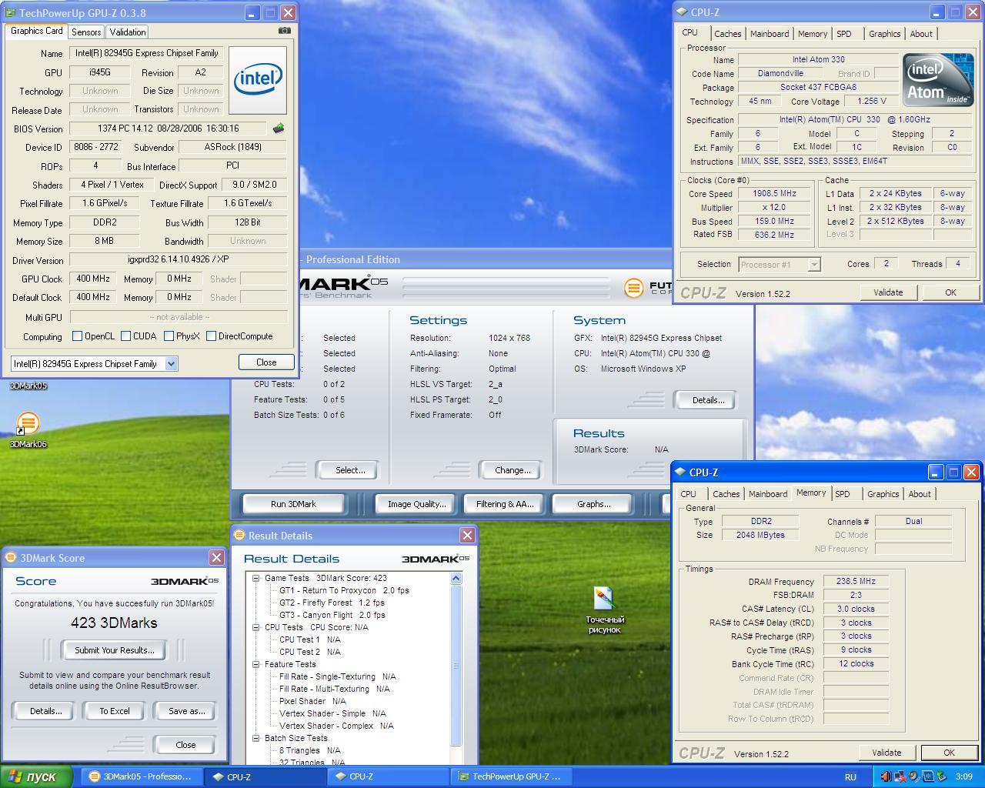
Task: Open the Mainboard tab in top CPU-Z
Action: (x=770, y=34)
